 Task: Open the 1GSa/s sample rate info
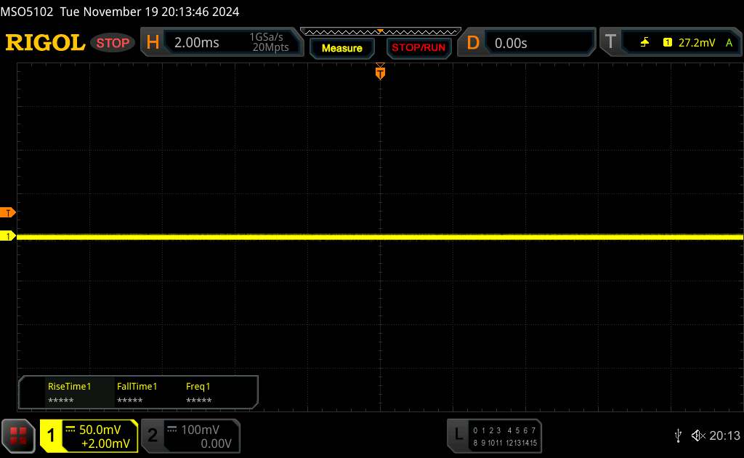tap(267, 37)
